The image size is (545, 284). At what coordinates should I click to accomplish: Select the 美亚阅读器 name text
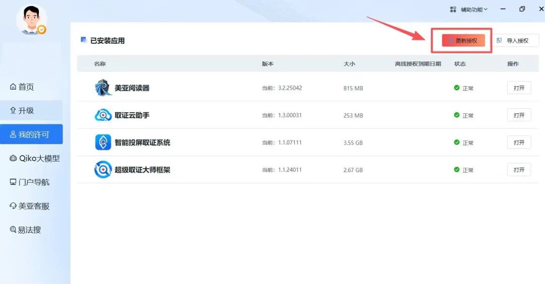132,88
